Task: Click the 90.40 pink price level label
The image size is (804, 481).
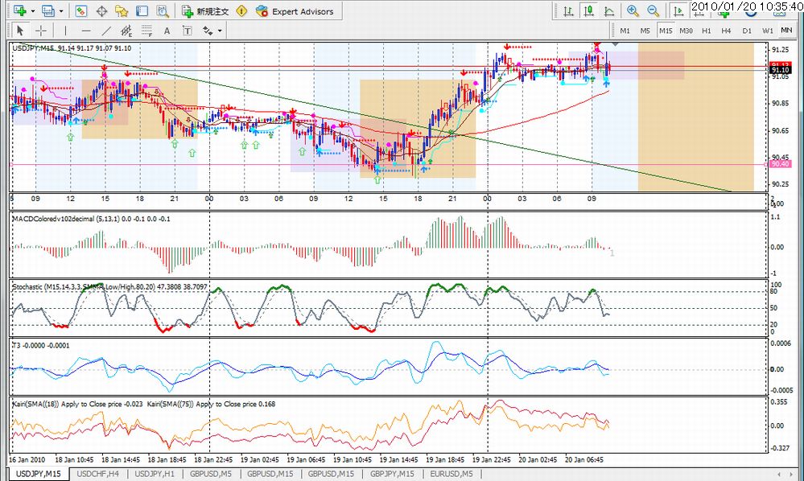Action: (780, 164)
